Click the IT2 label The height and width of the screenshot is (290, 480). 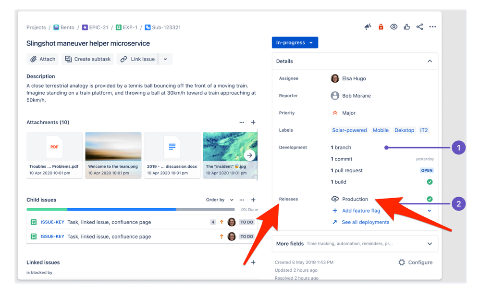point(424,130)
